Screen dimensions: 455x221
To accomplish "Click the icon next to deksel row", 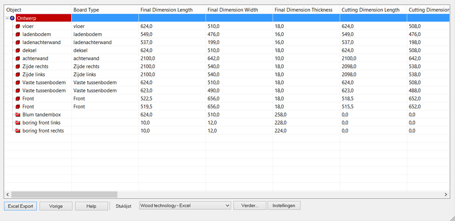I will pyautogui.click(x=18, y=50).
